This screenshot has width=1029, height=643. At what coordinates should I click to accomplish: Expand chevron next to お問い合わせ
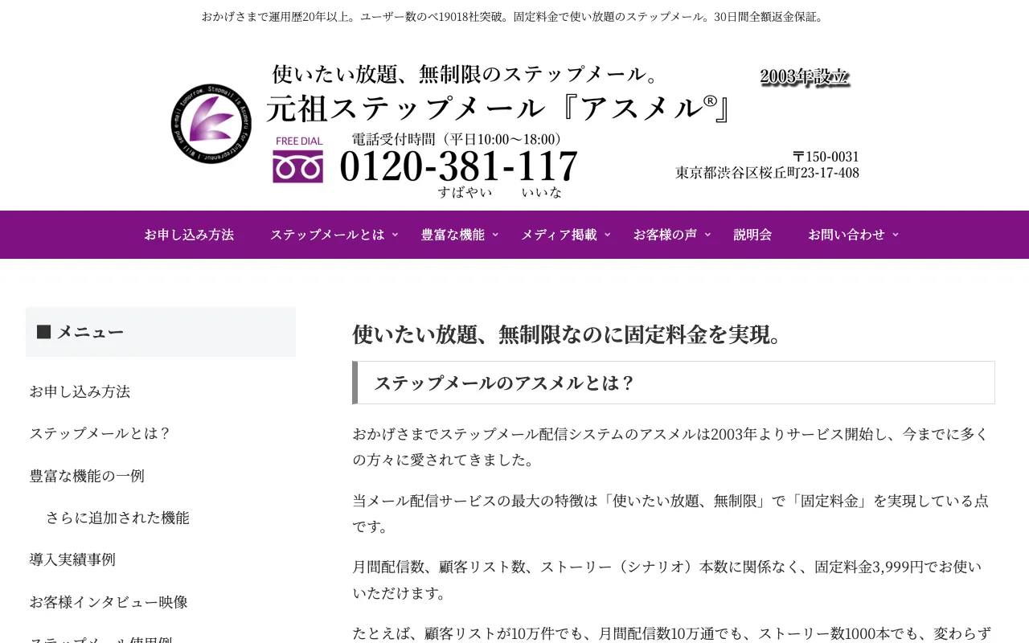(x=896, y=235)
